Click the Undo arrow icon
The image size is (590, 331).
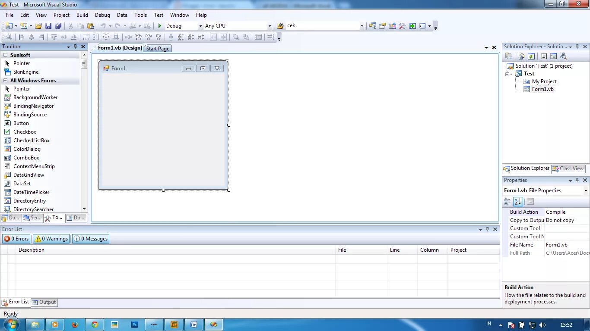103,26
